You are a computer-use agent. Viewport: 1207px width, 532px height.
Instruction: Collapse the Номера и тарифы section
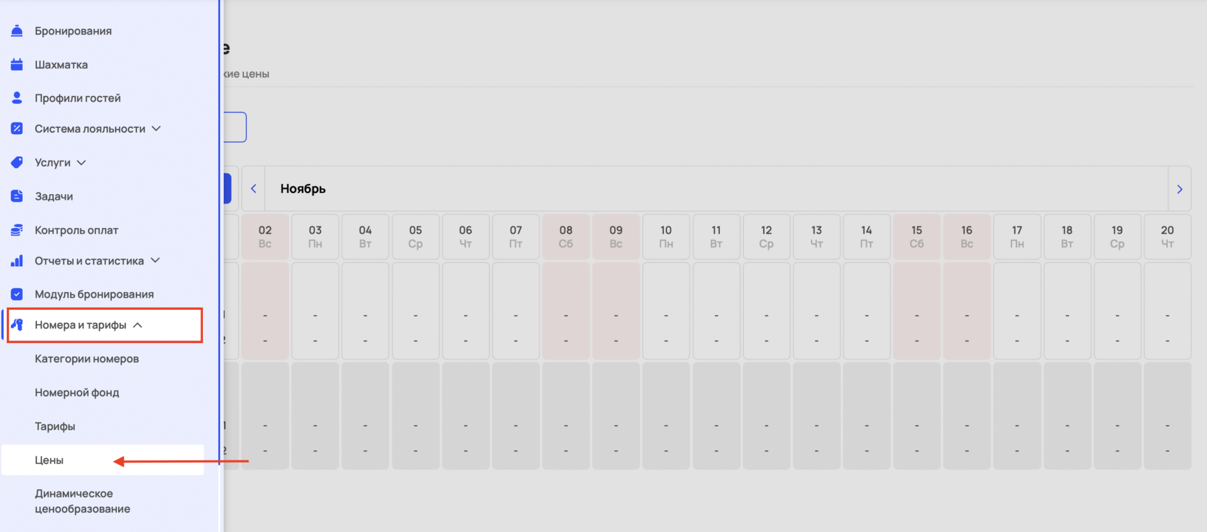click(138, 325)
